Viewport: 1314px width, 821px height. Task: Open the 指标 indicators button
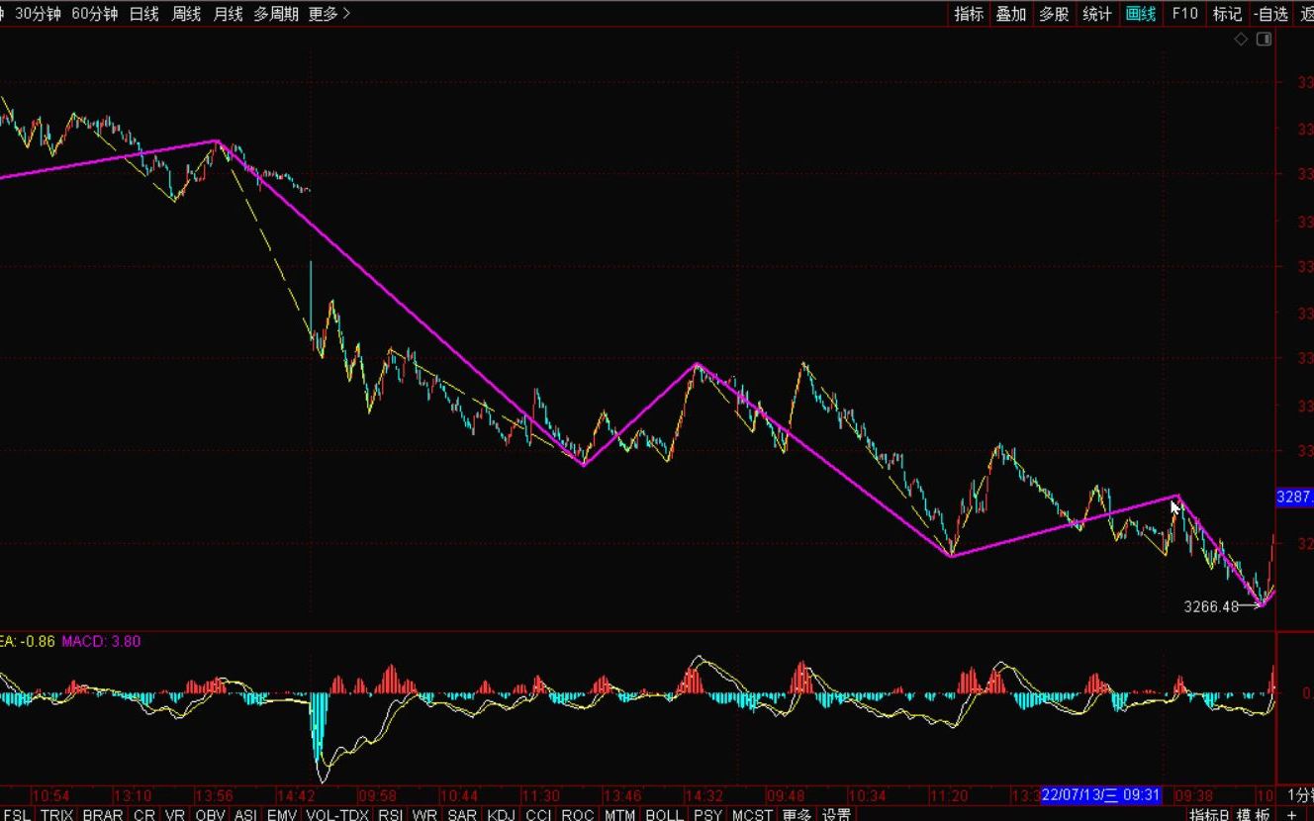[969, 14]
